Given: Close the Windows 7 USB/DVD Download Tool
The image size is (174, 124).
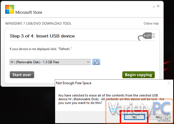Looking at the screenshot, I should pos(158,6).
